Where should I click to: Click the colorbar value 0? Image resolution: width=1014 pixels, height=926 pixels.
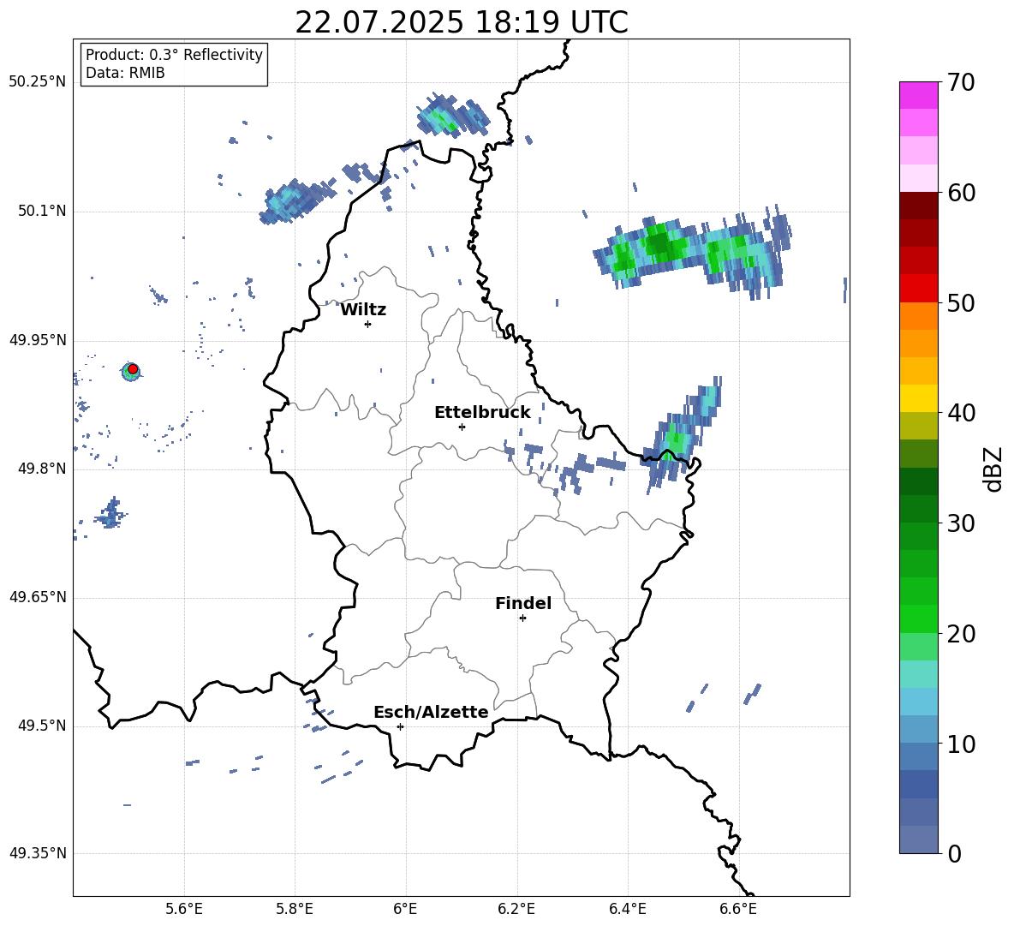pyautogui.click(x=954, y=853)
